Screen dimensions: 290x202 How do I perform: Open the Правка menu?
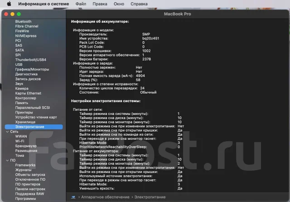tap(100, 4)
